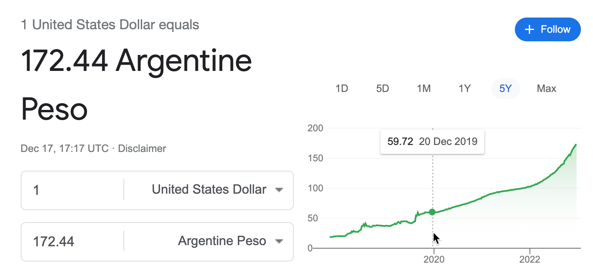This screenshot has height=272, width=593.
Task: Click the 172.44 Argentine Peso heading
Action: point(136,85)
